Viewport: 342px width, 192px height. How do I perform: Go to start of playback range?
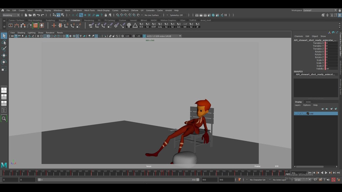[310, 173]
